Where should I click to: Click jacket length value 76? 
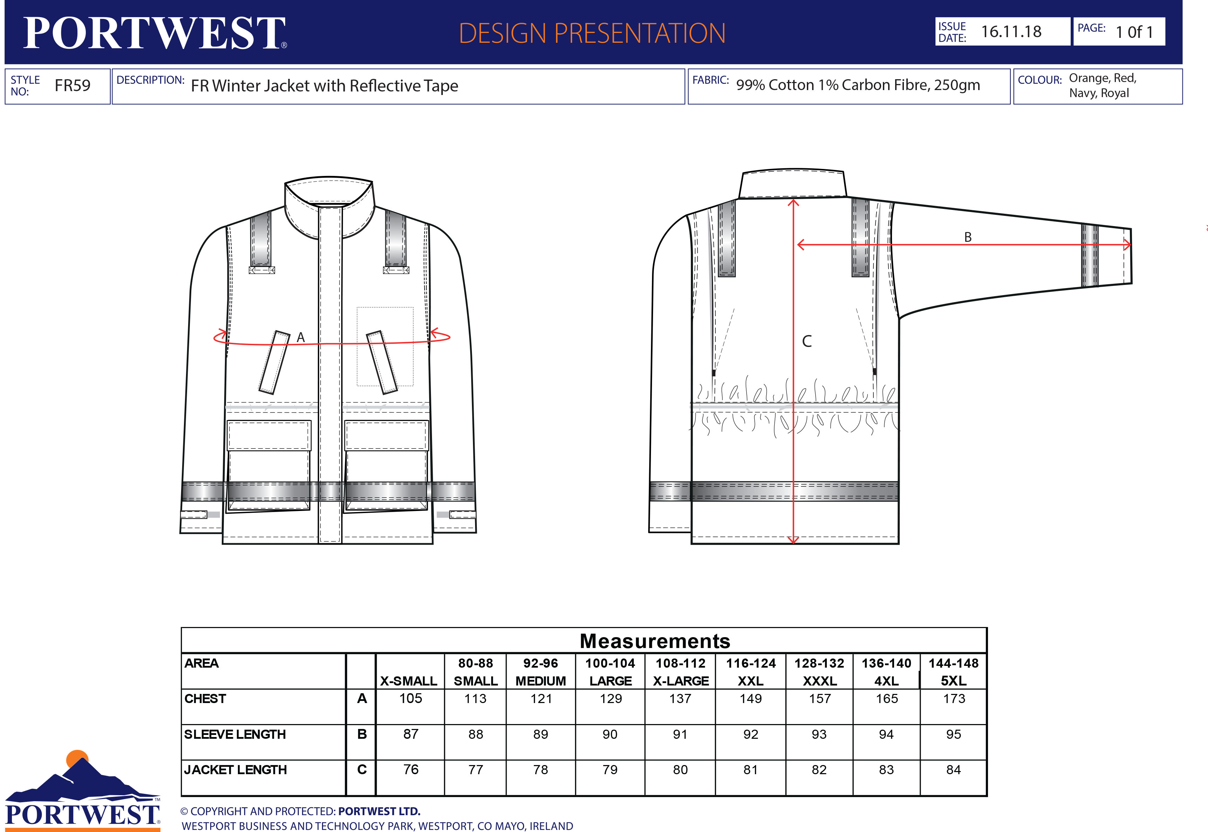(411, 770)
